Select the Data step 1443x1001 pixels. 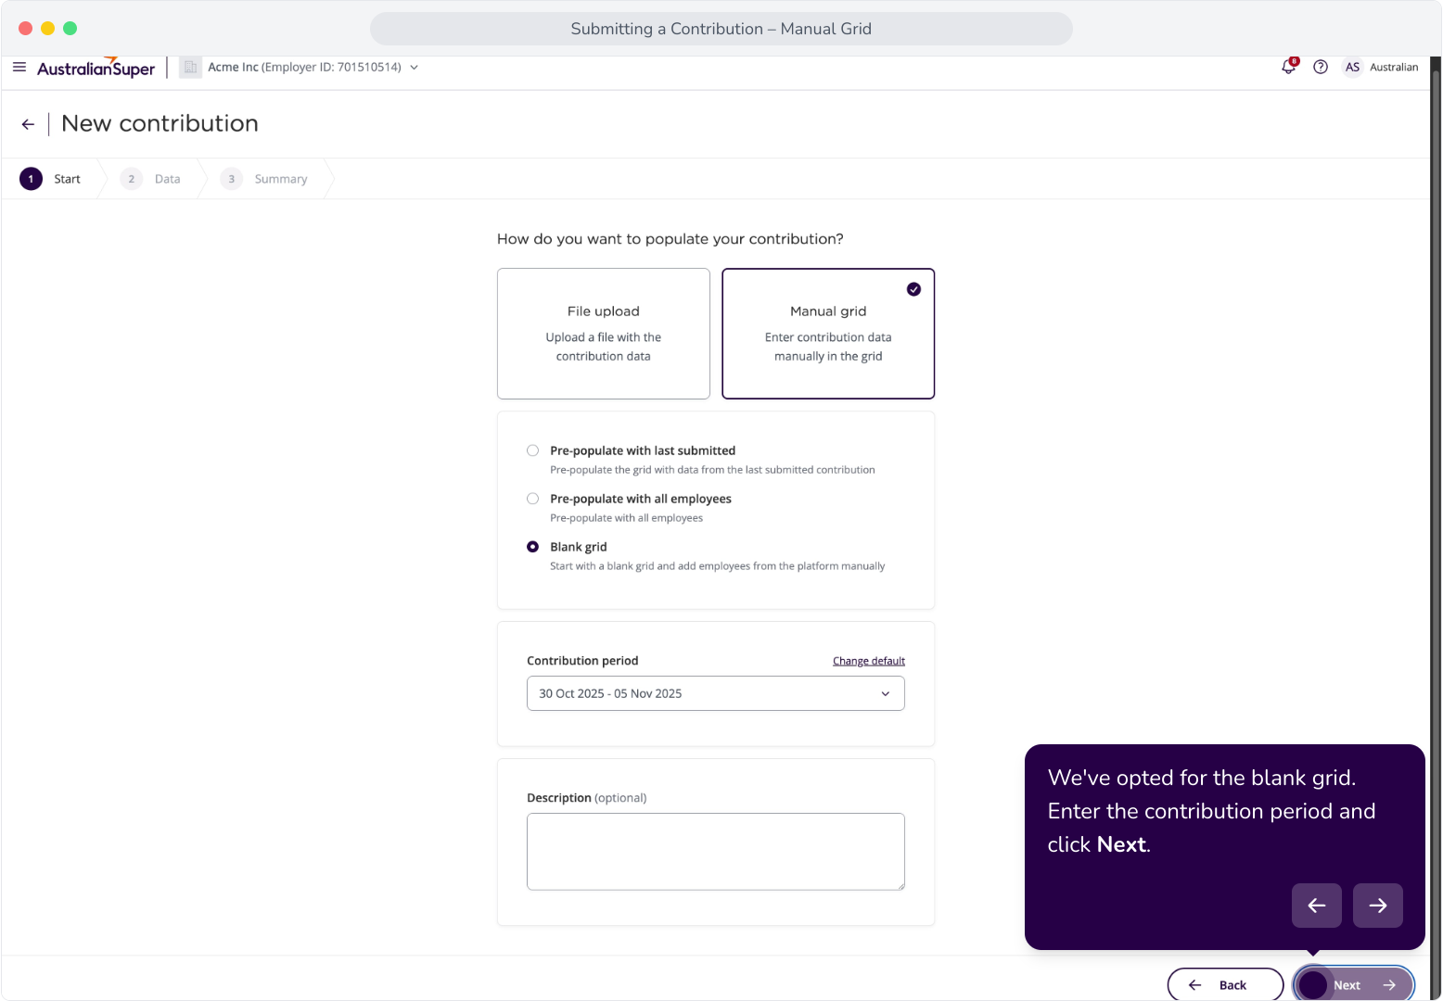click(x=150, y=179)
